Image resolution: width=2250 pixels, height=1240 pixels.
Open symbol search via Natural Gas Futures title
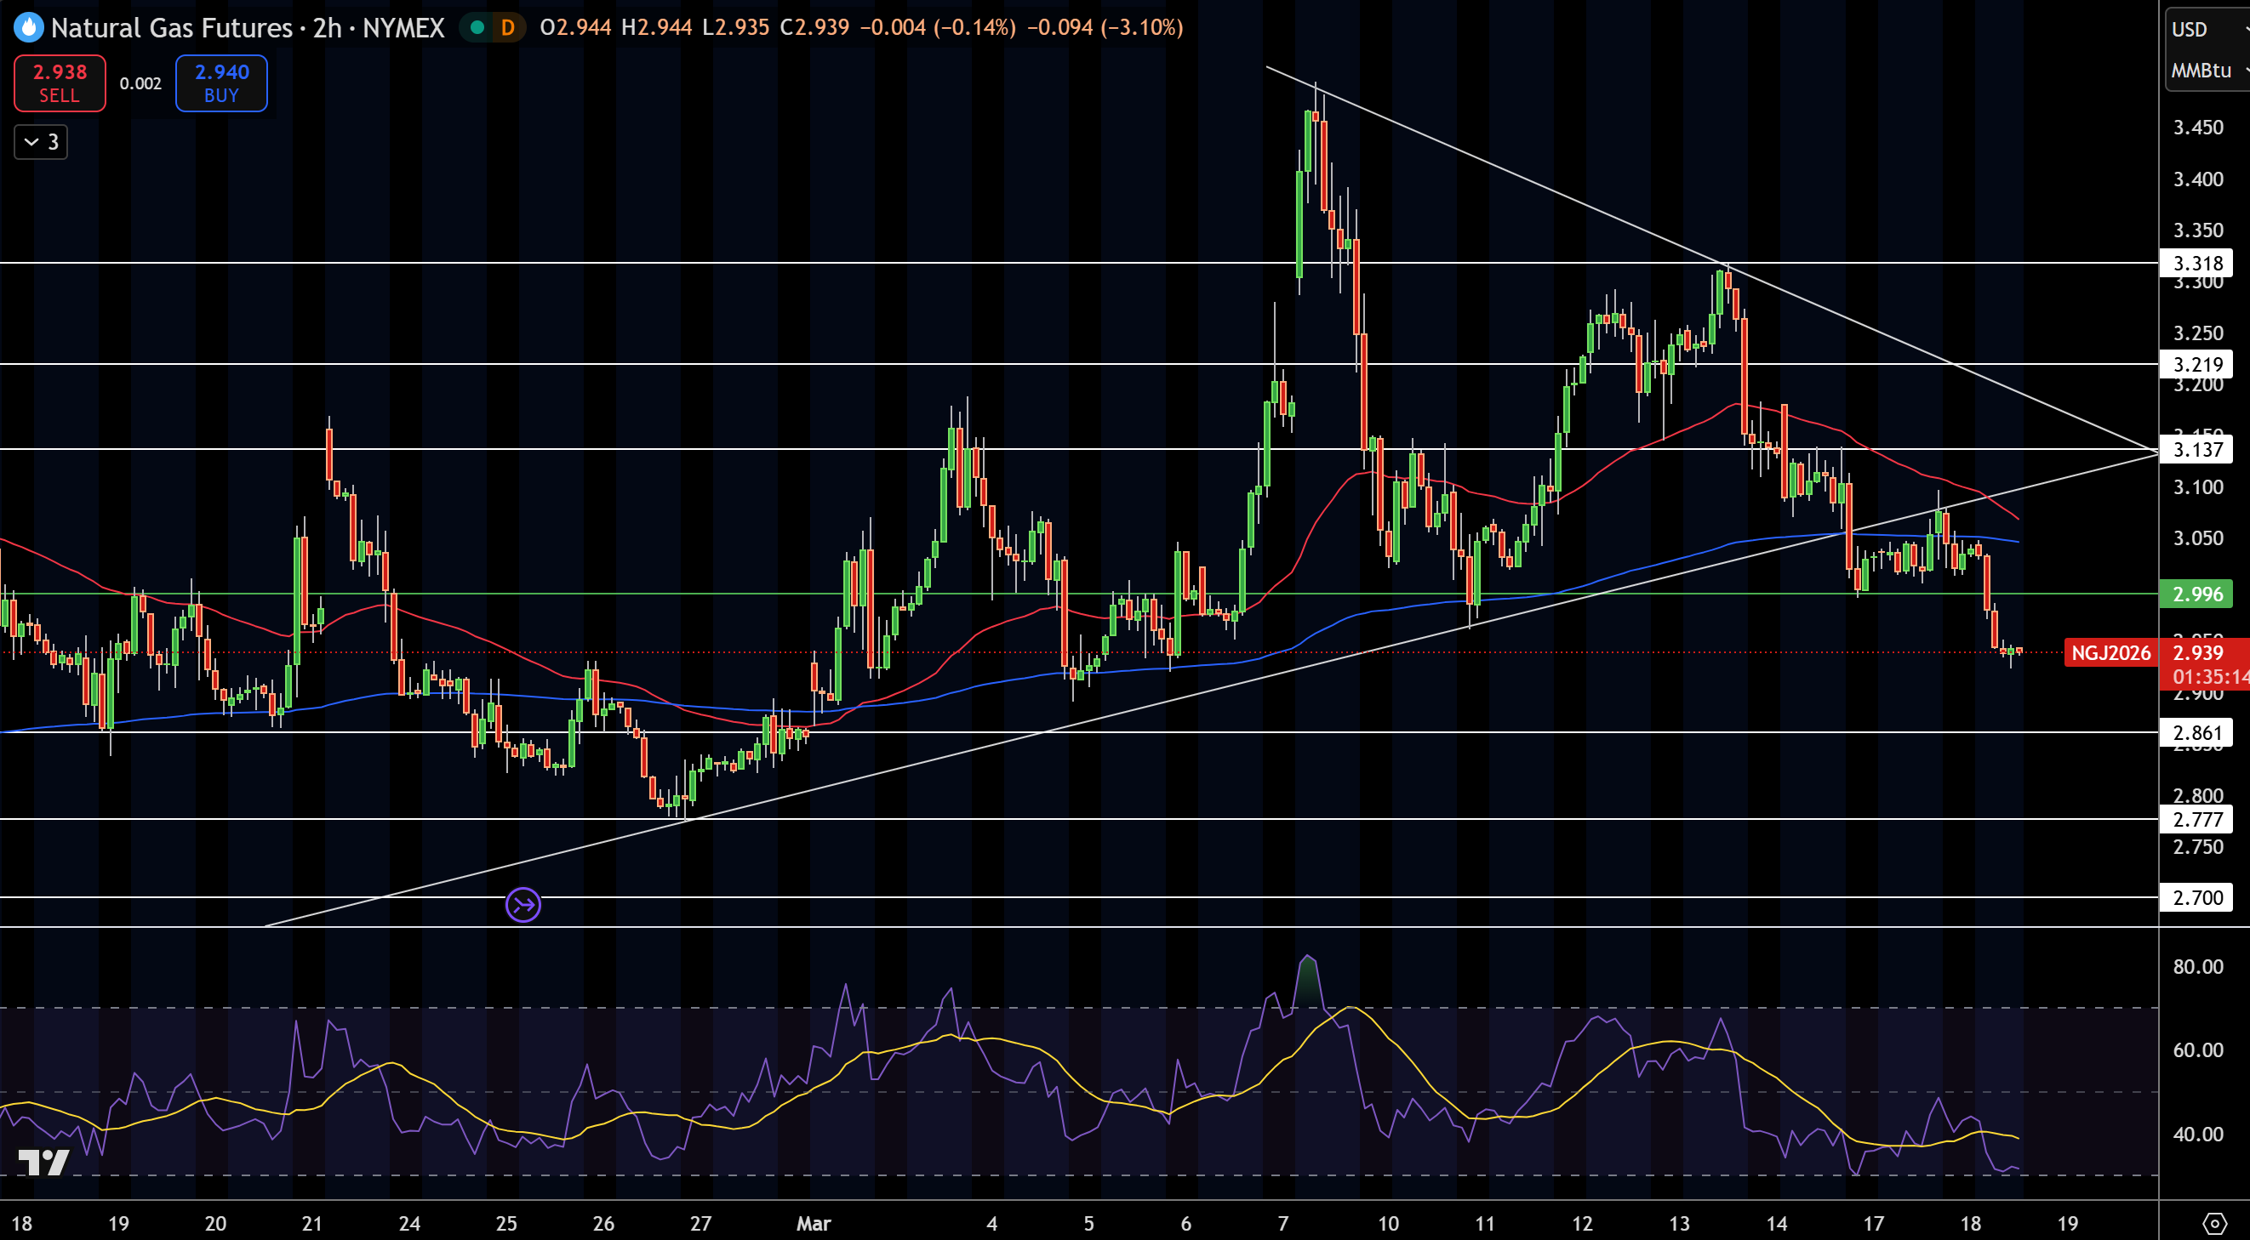pos(171,28)
